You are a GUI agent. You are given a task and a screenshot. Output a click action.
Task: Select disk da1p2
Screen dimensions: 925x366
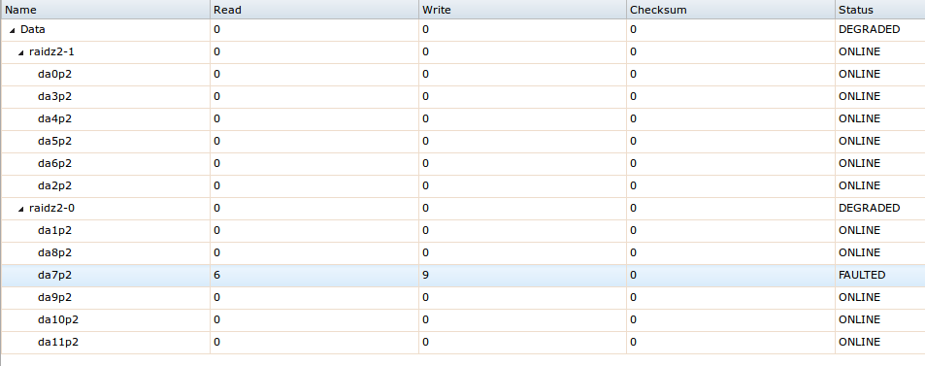[x=55, y=231]
